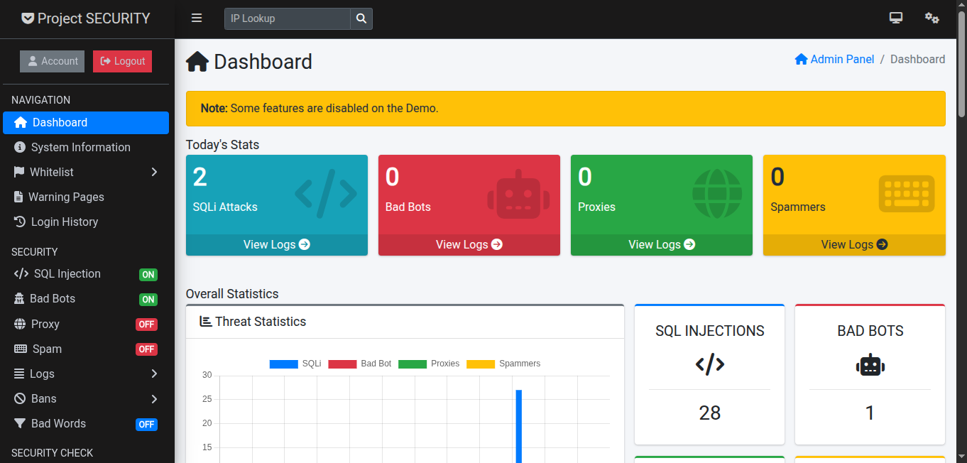Click the code icon under SQL INJECTIONS

pos(709,365)
